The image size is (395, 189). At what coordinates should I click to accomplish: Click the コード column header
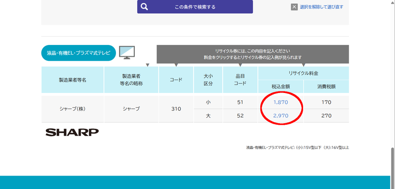pos(176,80)
